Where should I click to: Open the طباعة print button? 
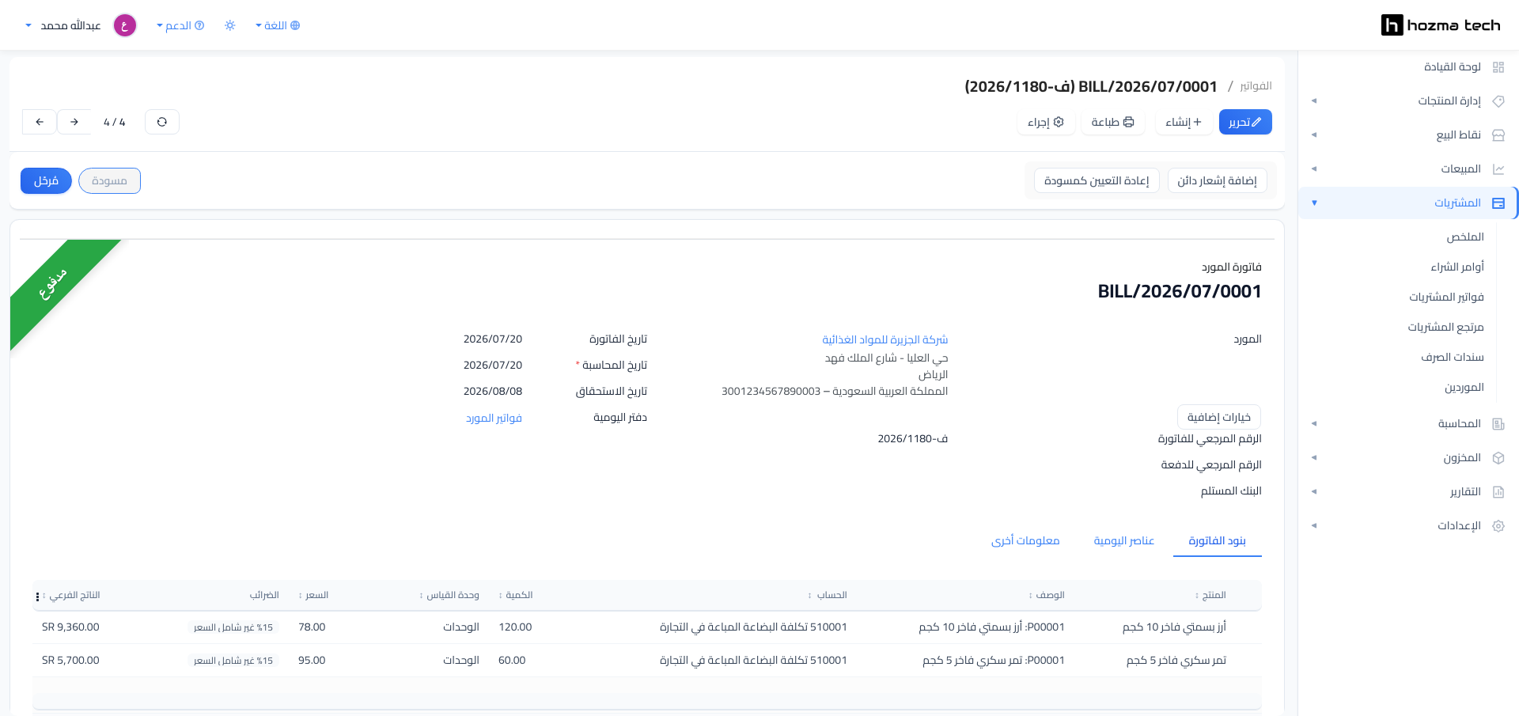click(x=1112, y=122)
